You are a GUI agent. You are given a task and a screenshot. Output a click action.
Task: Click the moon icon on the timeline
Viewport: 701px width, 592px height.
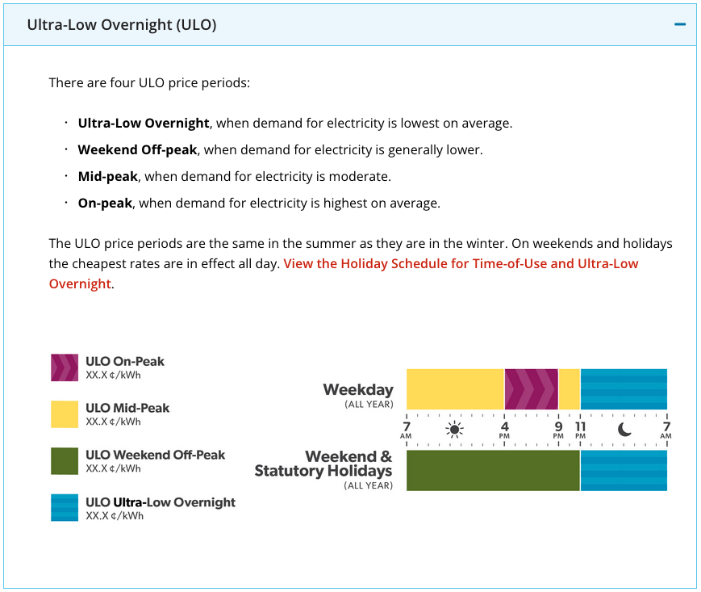624,429
